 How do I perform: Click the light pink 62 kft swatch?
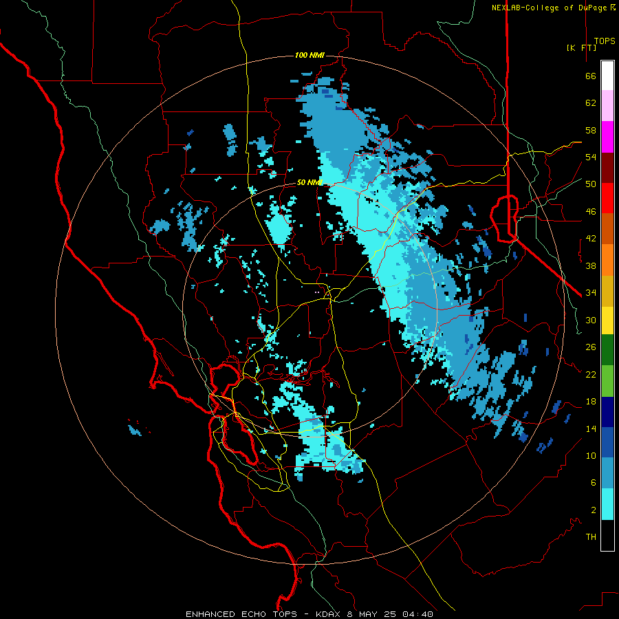coord(607,105)
